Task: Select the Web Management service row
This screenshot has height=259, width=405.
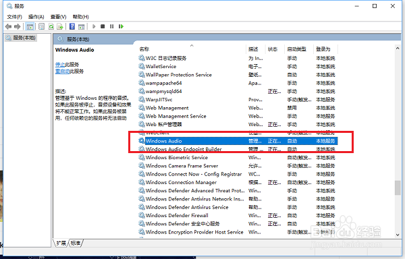Action: tap(238, 107)
